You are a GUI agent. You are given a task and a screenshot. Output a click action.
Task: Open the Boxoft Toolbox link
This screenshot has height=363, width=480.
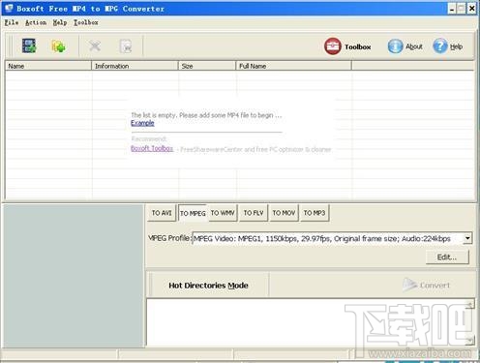(x=152, y=148)
